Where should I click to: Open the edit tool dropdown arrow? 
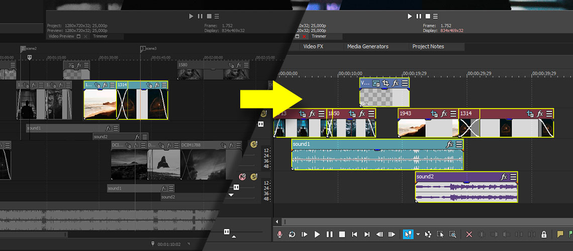pyautogui.click(x=418, y=234)
